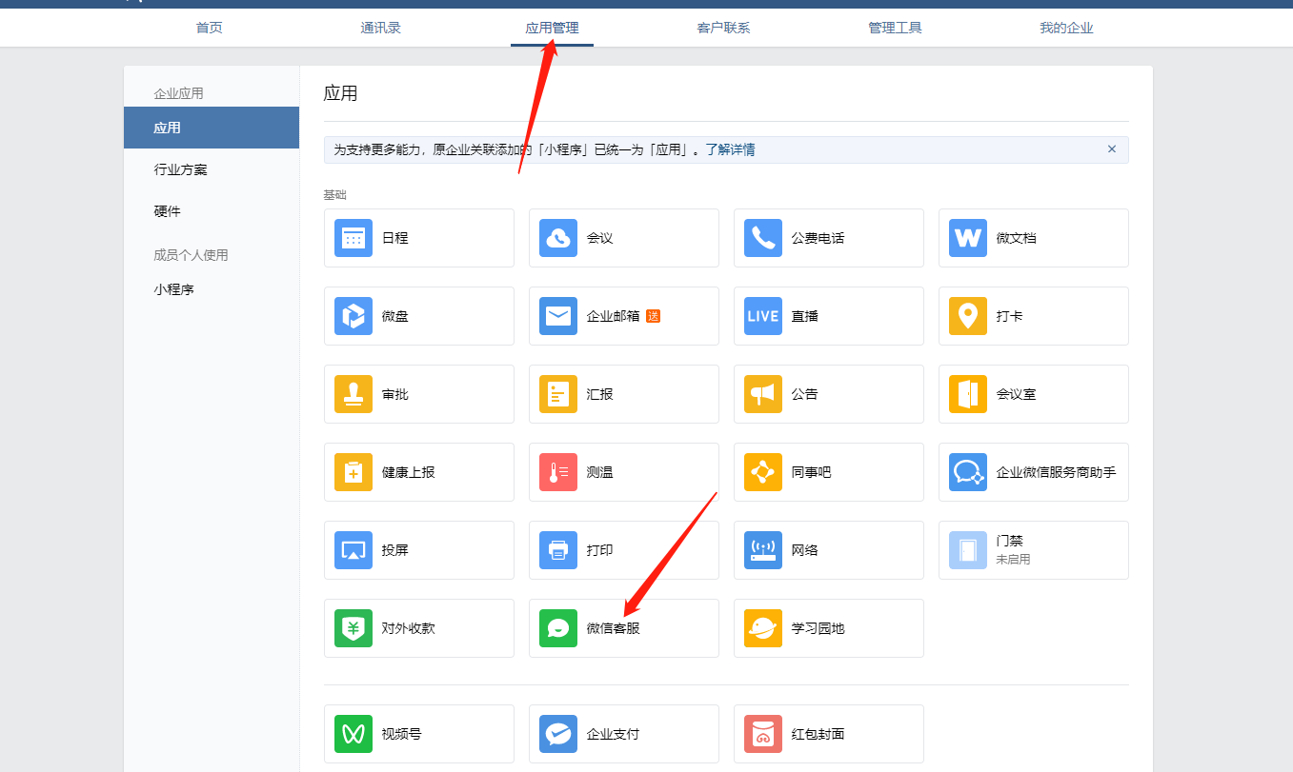Click the 同事吧 icon
Viewport: 1293px width, 772px height.
763,472
